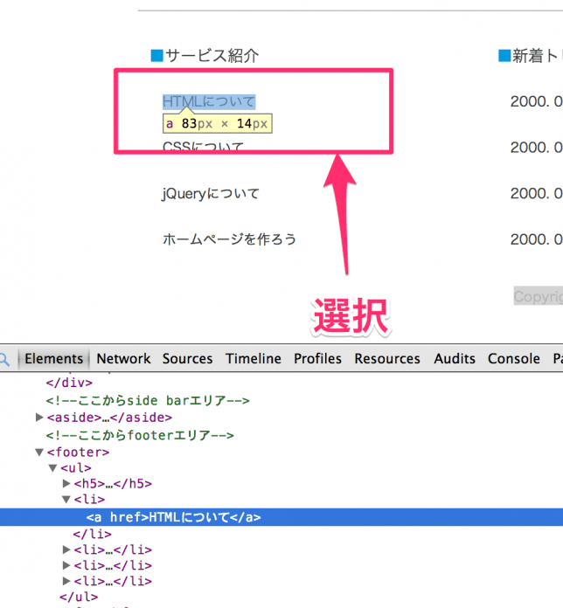Open the Network tab
The width and height of the screenshot is (563, 608).
[x=123, y=359]
